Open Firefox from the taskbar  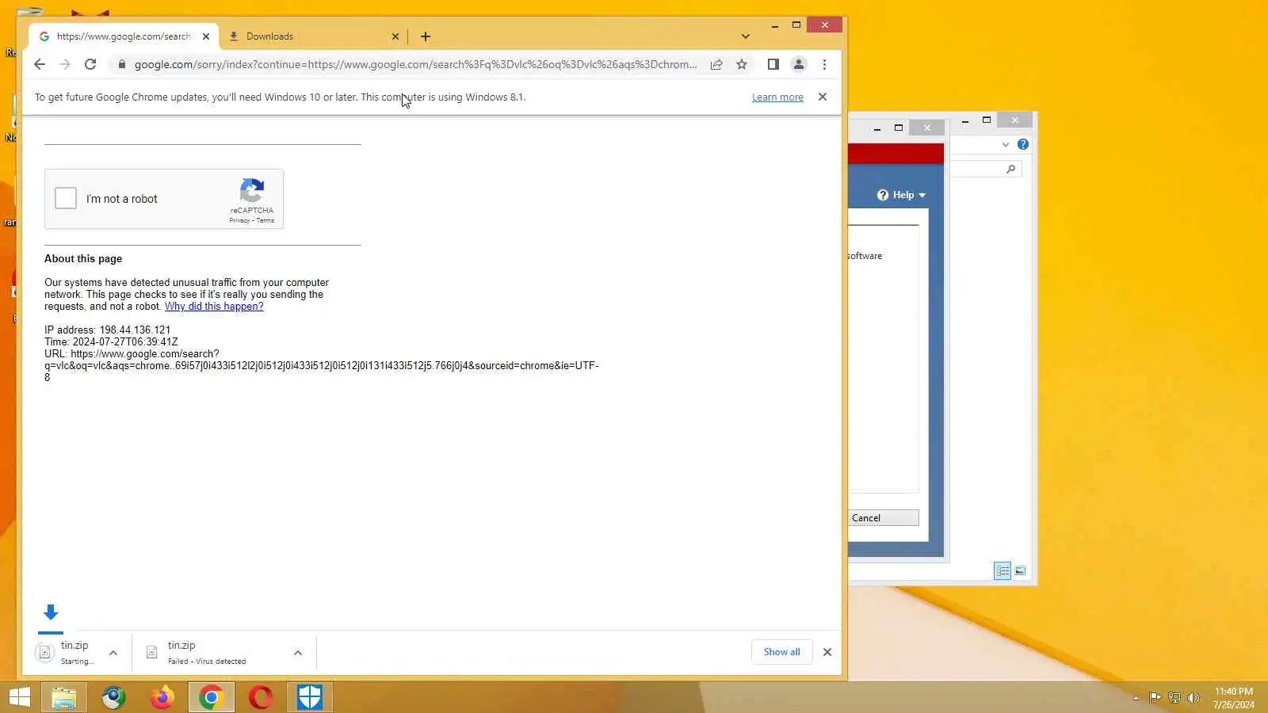click(162, 697)
